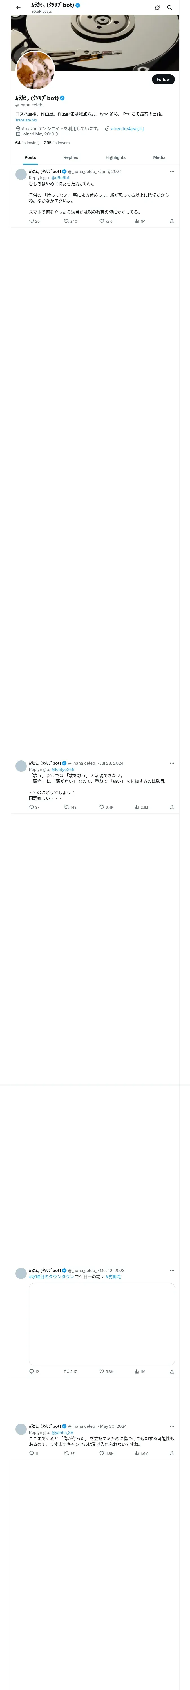The width and height of the screenshot is (190, 1690).
Task: Switch to the Highlights tab
Action: click(x=115, y=157)
